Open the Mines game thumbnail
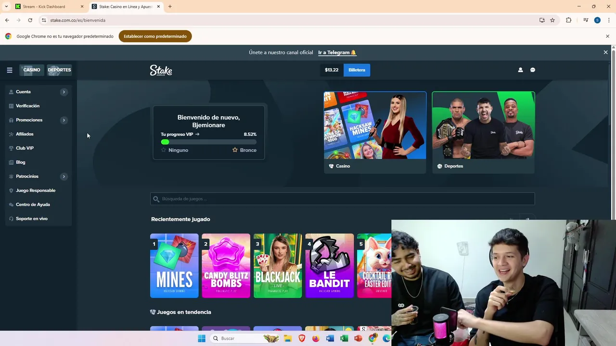The width and height of the screenshot is (616, 346). coord(174,266)
